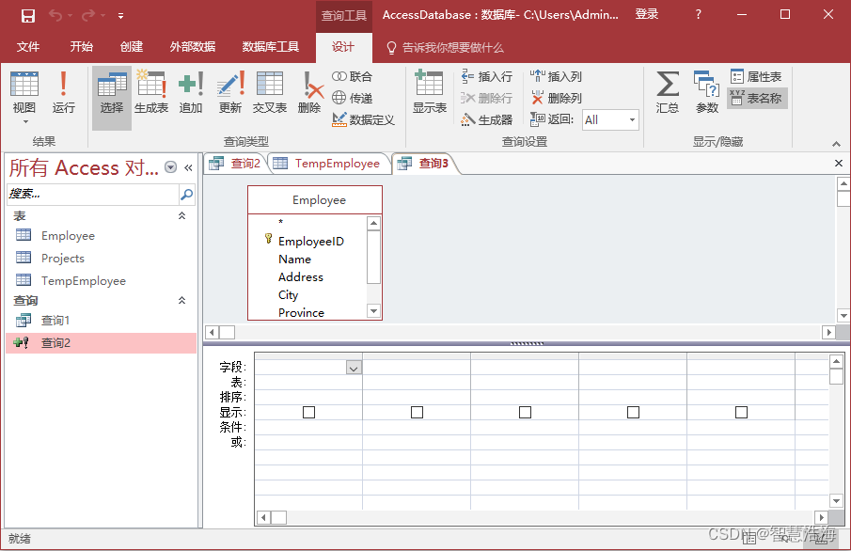The width and height of the screenshot is (851, 551).
Task: Click the Data Definition (数据定义) button
Action: (x=363, y=119)
